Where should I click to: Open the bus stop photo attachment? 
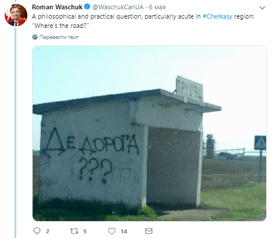pyautogui.click(x=149, y=133)
